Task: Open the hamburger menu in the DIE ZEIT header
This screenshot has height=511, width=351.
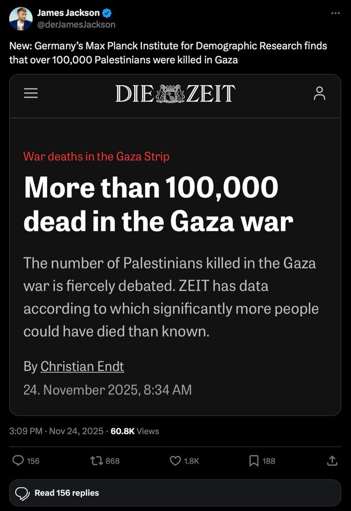Action: pos(31,94)
